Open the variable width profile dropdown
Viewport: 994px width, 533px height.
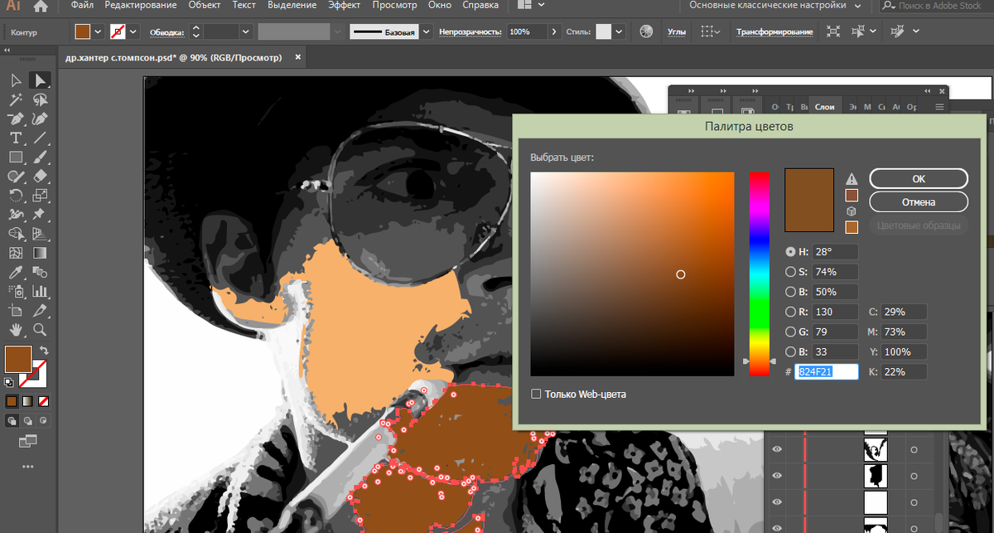[338, 31]
